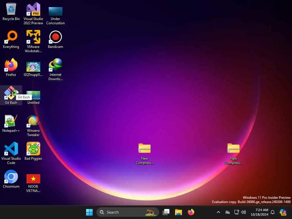
Task: Open Copilot Preview from the taskbar corner
Action: click(x=283, y=212)
